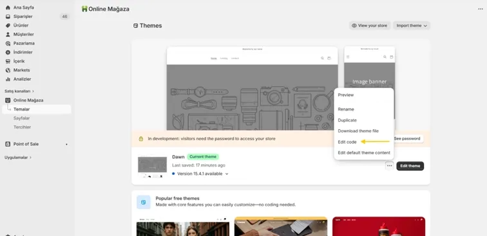Click the See password button
Image resolution: width=487 pixels, height=236 pixels.
407,139
